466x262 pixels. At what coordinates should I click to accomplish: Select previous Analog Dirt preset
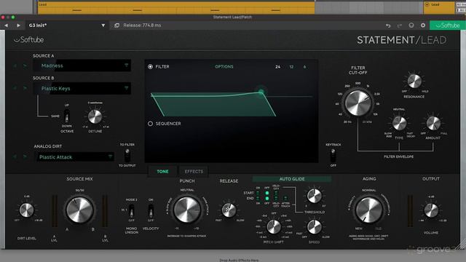15,156
